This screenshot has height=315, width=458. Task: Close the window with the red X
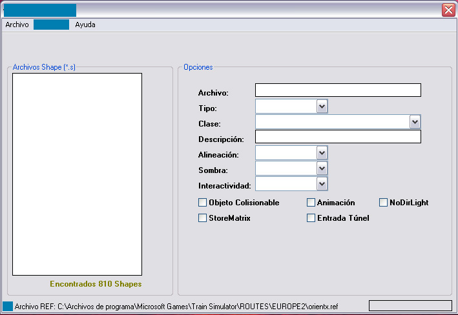click(448, 10)
